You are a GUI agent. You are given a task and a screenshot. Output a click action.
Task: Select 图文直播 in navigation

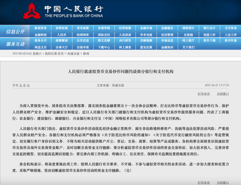[104, 40]
